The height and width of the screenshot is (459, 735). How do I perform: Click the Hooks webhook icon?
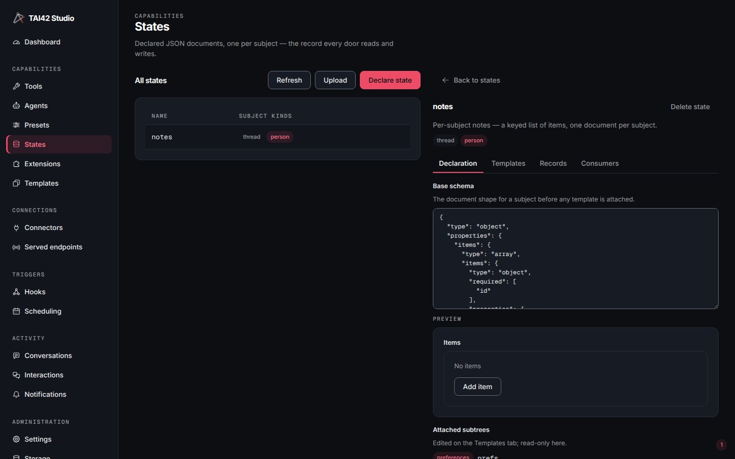[x=16, y=292]
